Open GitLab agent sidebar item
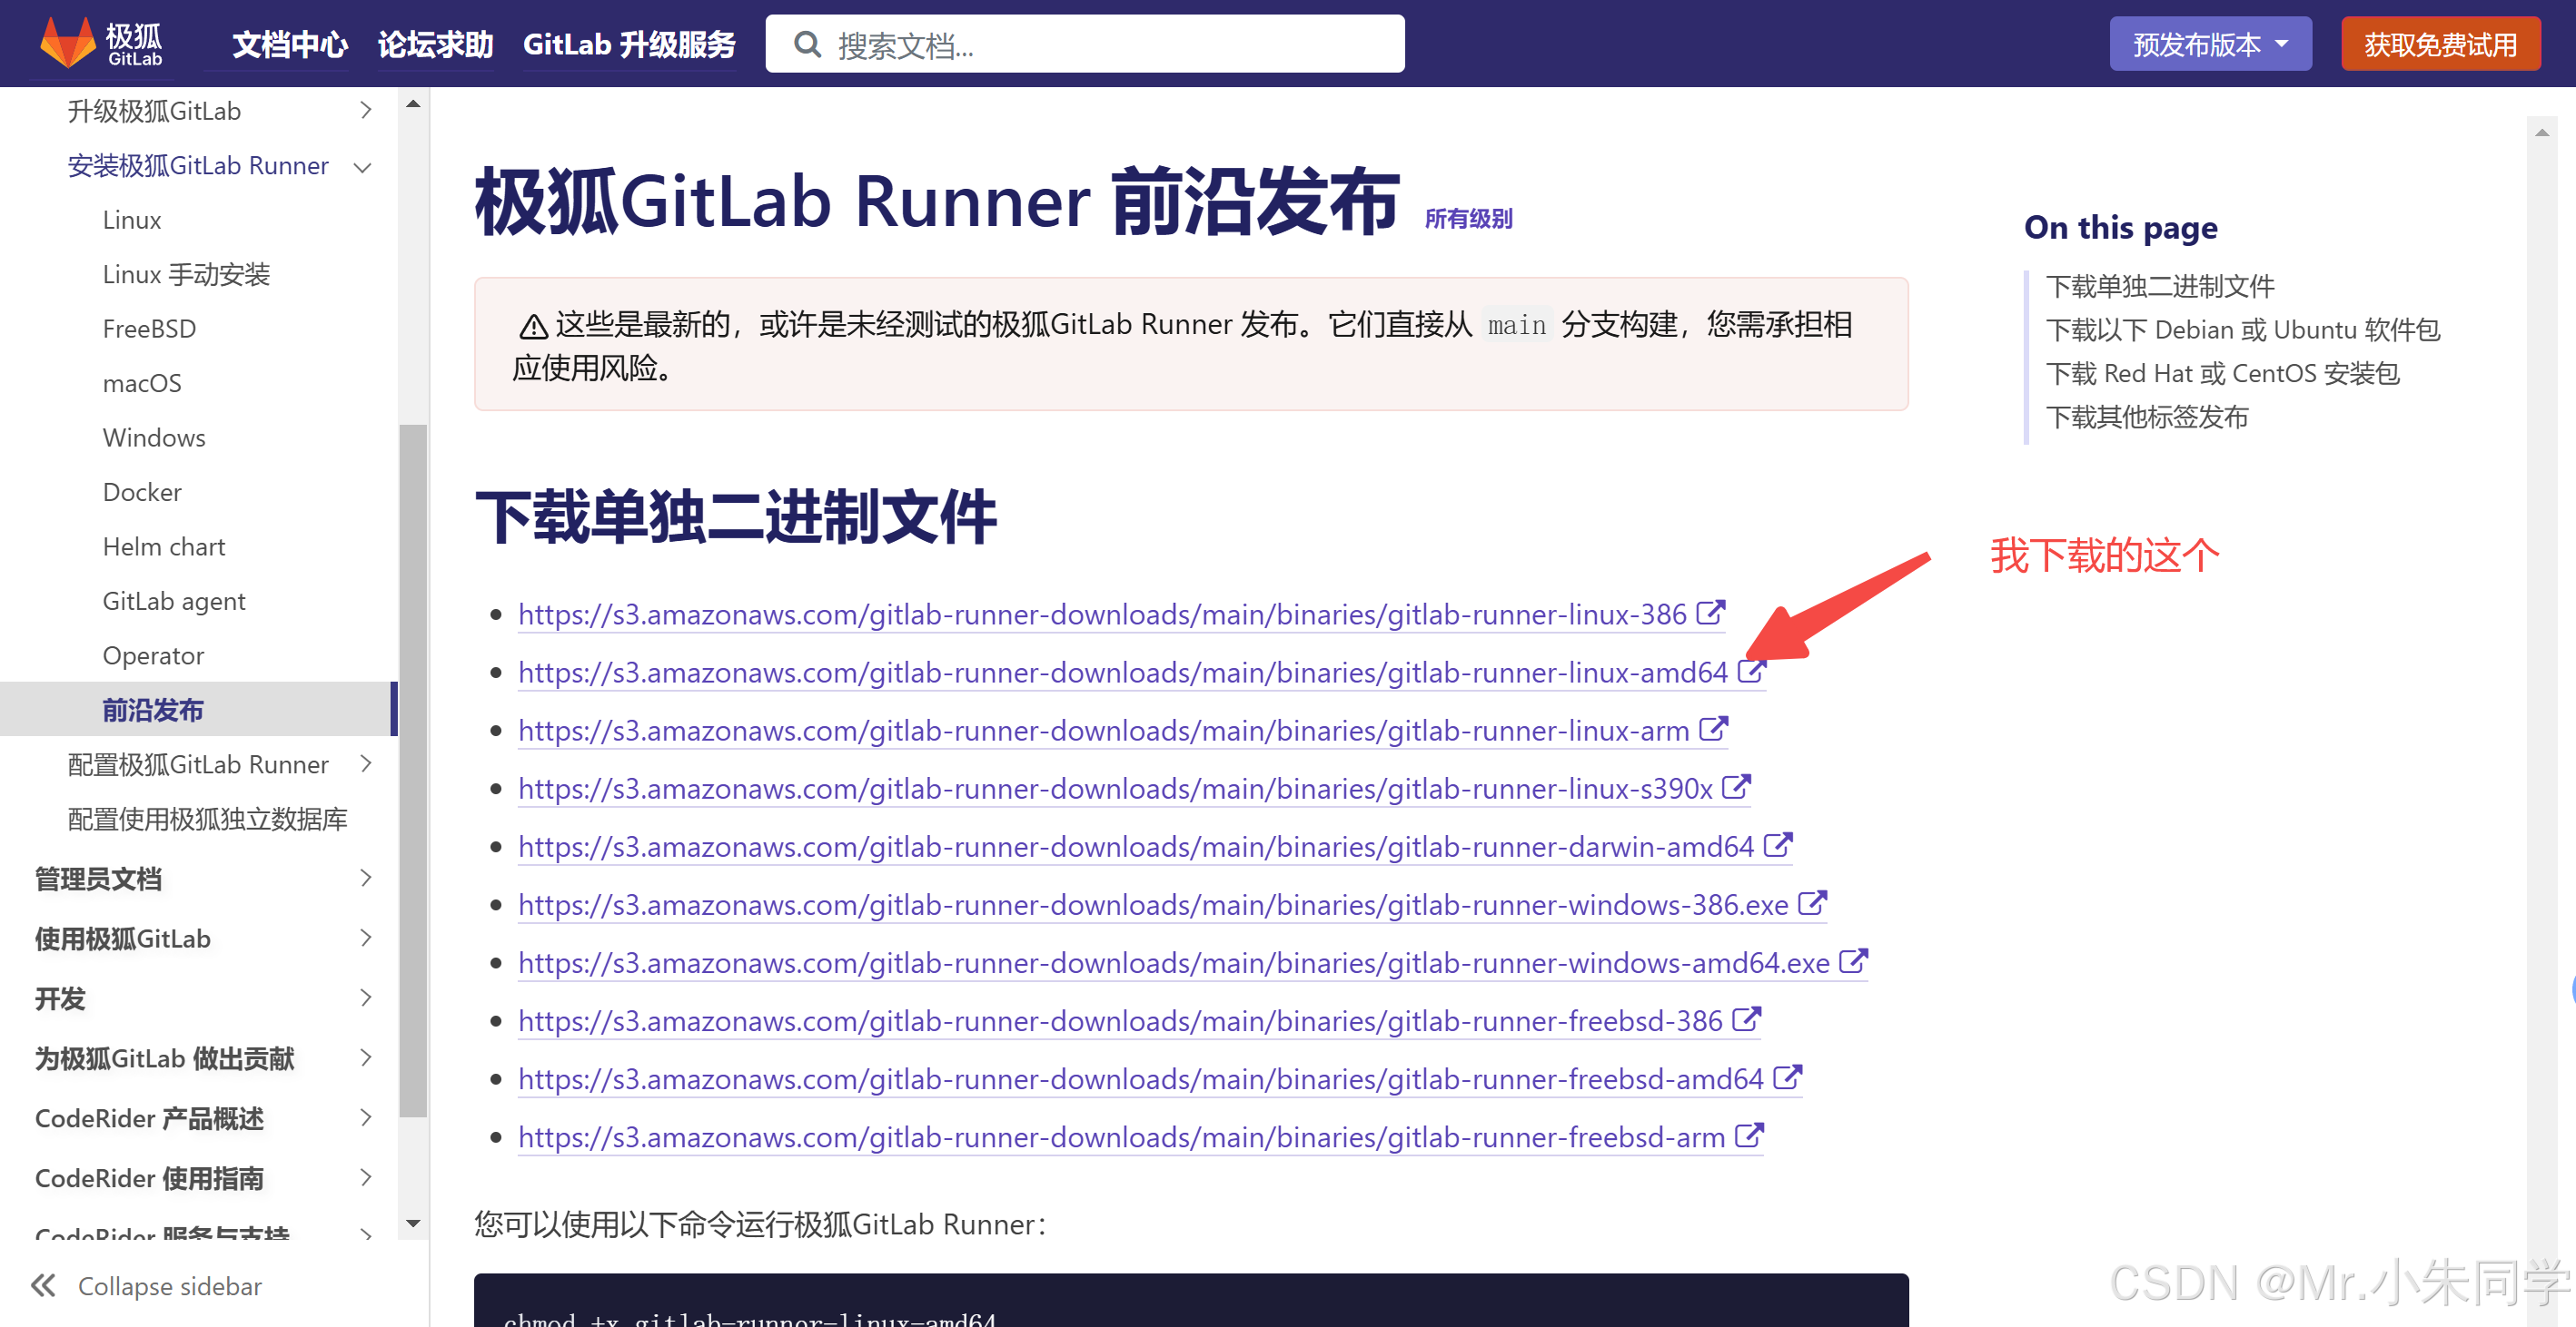 [x=174, y=602]
